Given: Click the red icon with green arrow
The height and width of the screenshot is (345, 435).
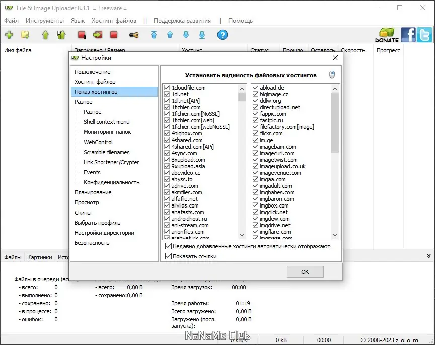Looking at the screenshot, I should (97, 35).
